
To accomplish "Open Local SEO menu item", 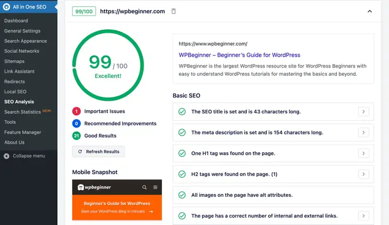I will pyautogui.click(x=15, y=92).
